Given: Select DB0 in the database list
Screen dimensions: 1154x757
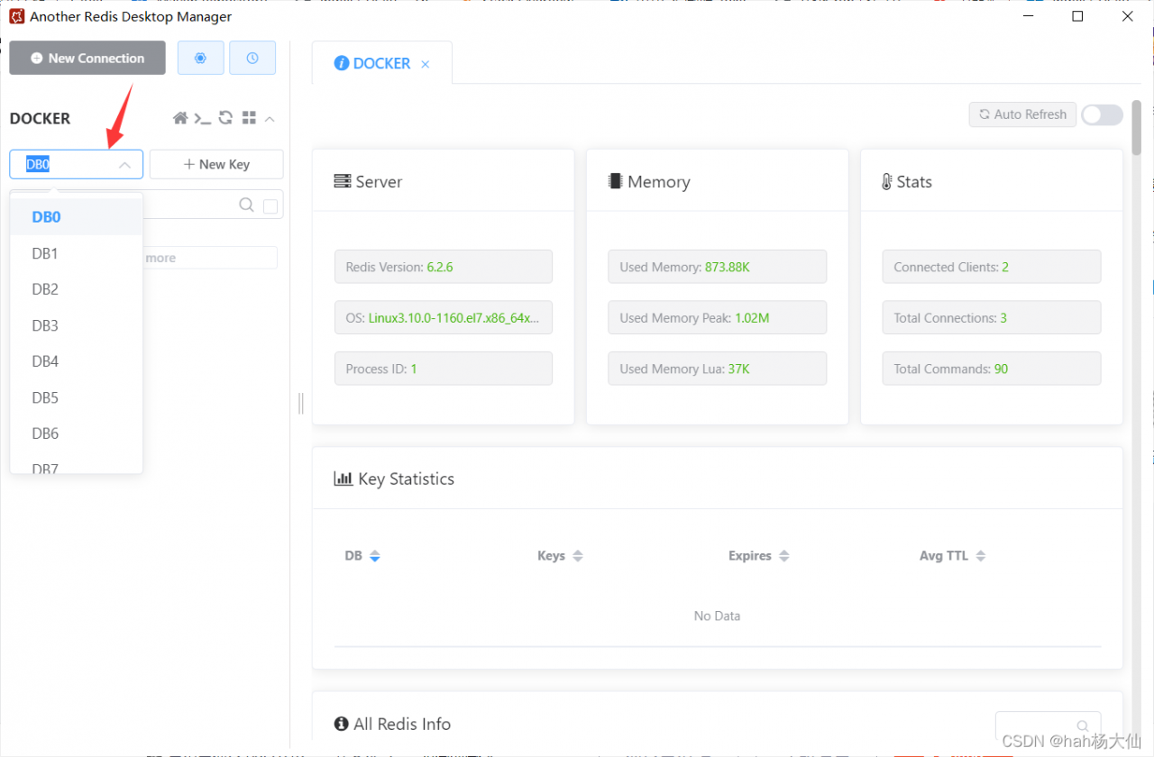Looking at the screenshot, I should tap(77, 217).
